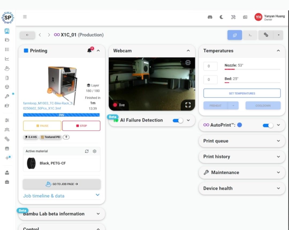Open the Discord icon in header
The width and height of the screenshot is (289, 230).
pos(210,17)
